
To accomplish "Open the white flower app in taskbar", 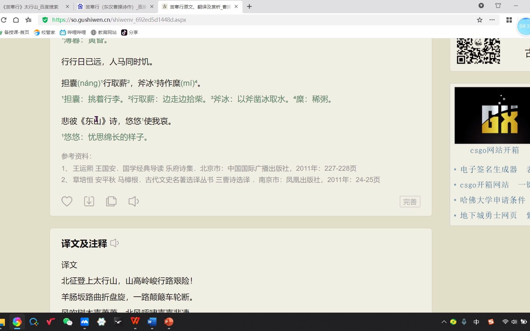I will pos(101,322).
